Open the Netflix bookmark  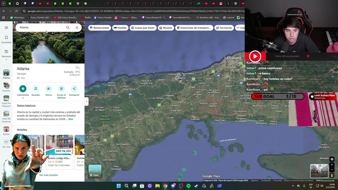pos(86,18)
